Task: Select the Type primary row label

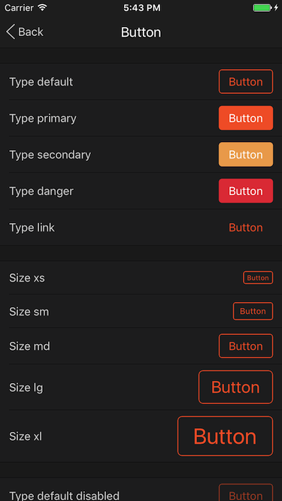Action: [43, 119]
